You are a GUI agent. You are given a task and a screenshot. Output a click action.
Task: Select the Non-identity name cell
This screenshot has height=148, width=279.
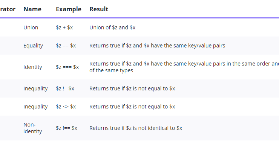click(33, 128)
